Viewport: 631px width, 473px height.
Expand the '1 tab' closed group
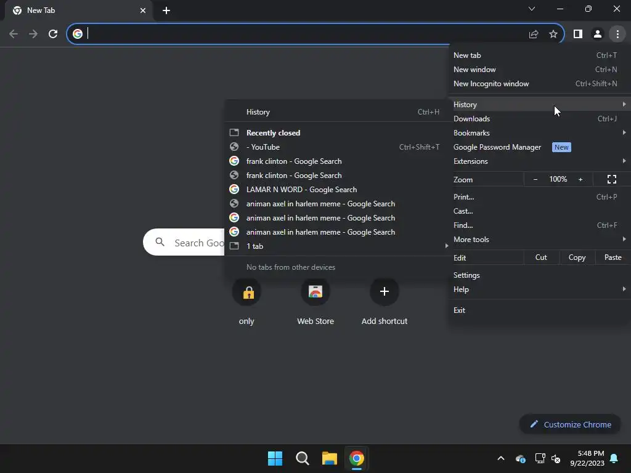tap(337, 246)
